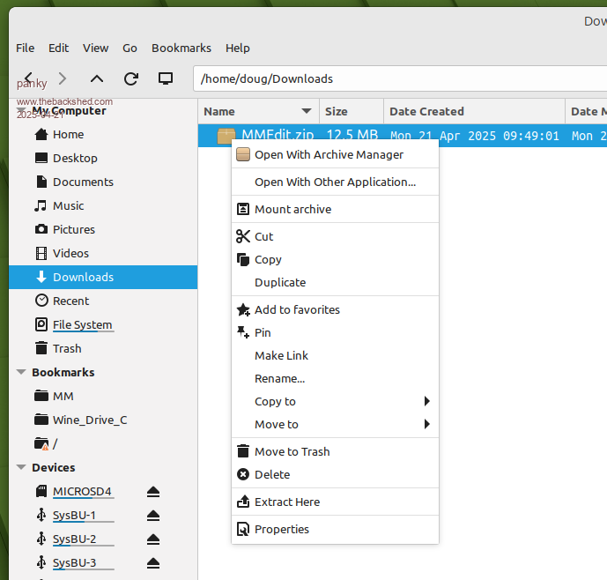Image resolution: width=607 pixels, height=580 pixels.
Task: Select Open With Archive Manager
Action: (x=329, y=154)
